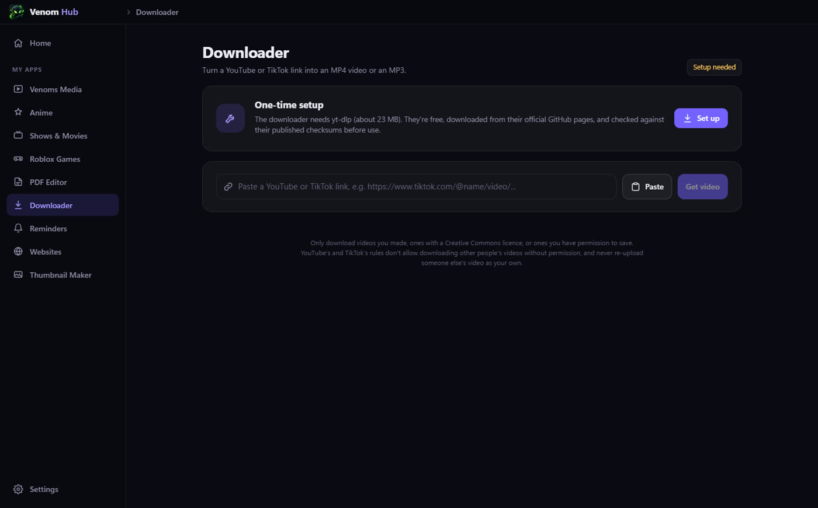Click the Shows & Movies TV icon
The height and width of the screenshot is (508, 818).
(x=18, y=135)
